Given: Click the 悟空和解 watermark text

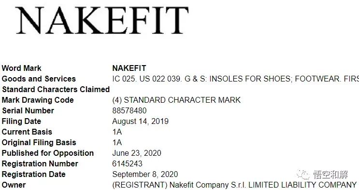Looking at the screenshot, I should click(330, 175).
